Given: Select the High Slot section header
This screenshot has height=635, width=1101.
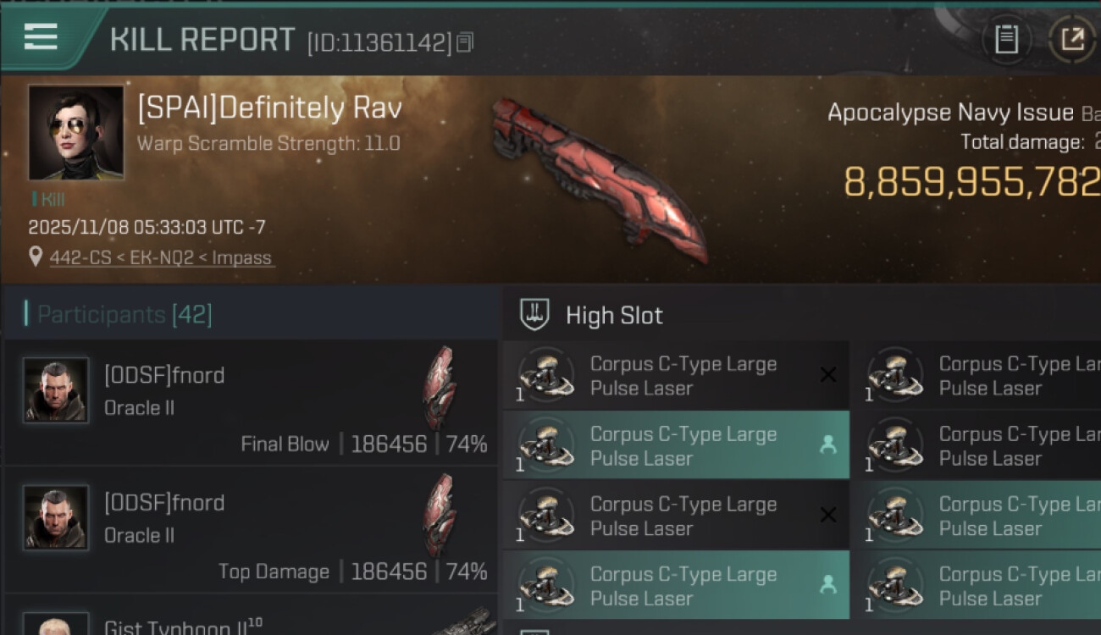Looking at the screenshot, I should tap(614, 315).
